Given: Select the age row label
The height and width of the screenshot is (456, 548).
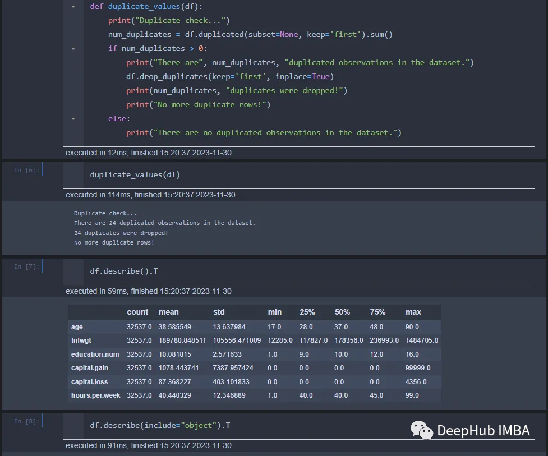Looking at the screenshot, I should [77, 327].
